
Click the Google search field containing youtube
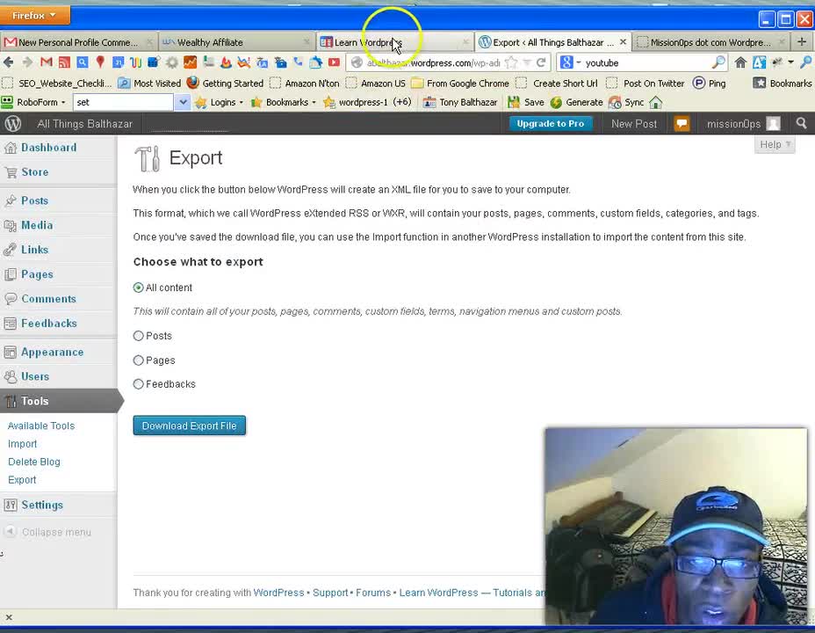(x=646, y=62)
